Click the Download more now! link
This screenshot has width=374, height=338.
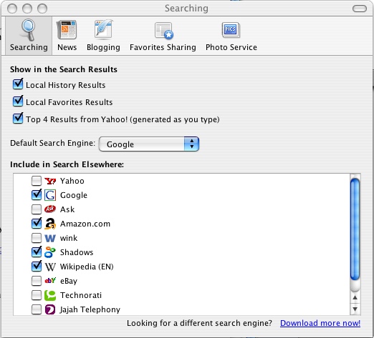(x=320, y=323)
